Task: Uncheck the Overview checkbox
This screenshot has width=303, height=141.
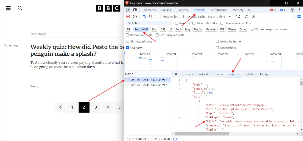Action: 128,48
